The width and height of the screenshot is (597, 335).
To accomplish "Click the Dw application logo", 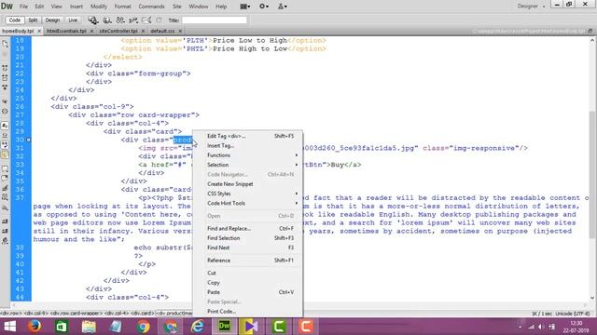I will 7,7.
